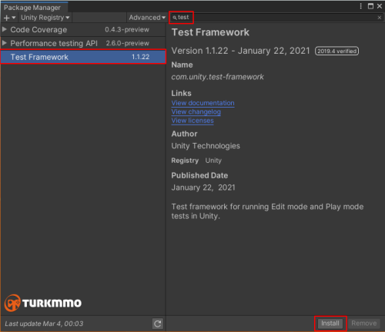385x332 pixels.
Task: Select the Package Manager tab
Action: click(x=32, y=8)
